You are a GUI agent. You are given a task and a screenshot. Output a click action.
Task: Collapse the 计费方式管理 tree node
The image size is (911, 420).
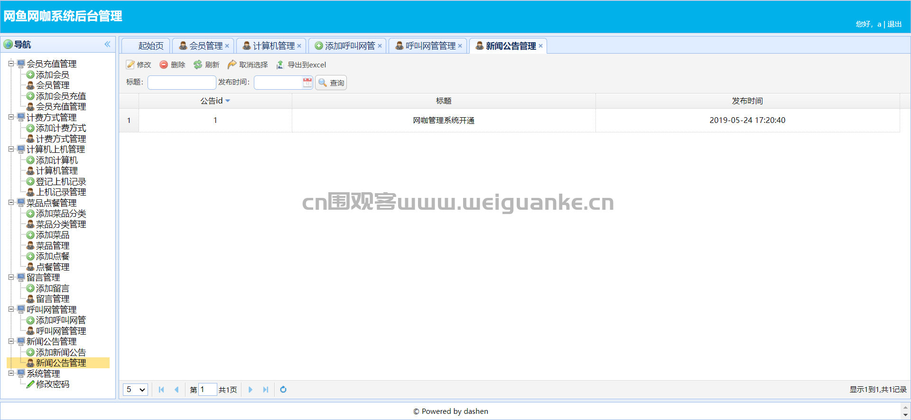[x=11, y=117]
